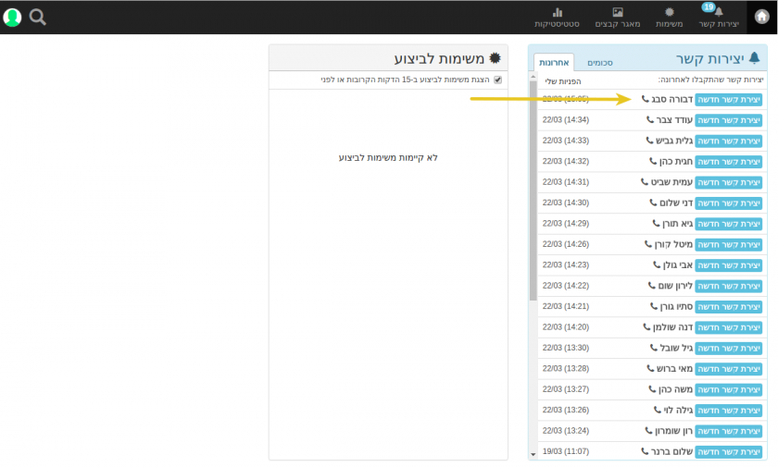Switch to the סכומים tab
Viewport: 778px width, 467px height.
coord(600,63)
